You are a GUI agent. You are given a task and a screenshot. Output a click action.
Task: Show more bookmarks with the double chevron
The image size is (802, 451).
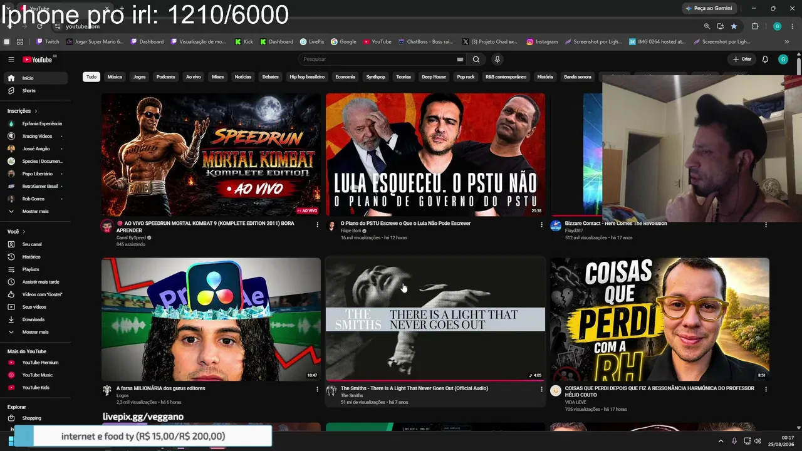click(787, 42)
